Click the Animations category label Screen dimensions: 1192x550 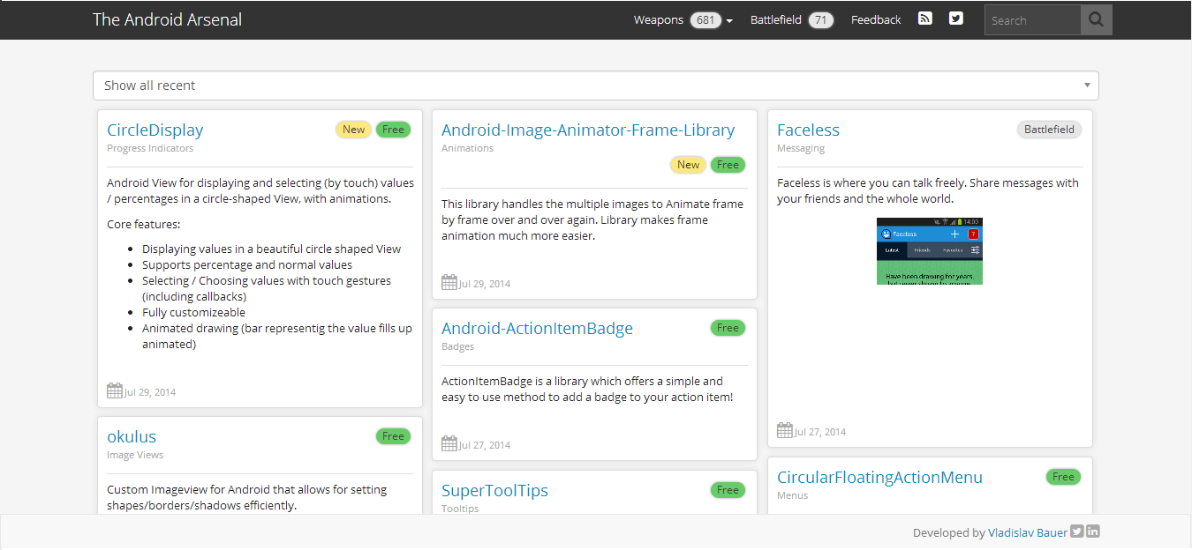point(467,148)
